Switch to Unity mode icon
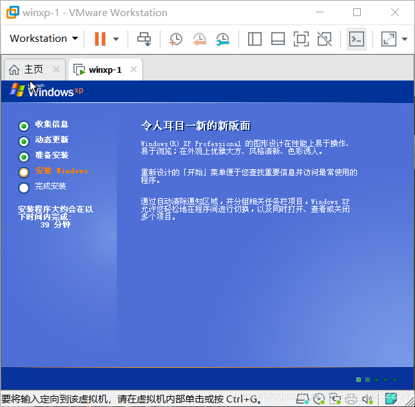Screen dimensions: 415x407 [x=325, y=39]
